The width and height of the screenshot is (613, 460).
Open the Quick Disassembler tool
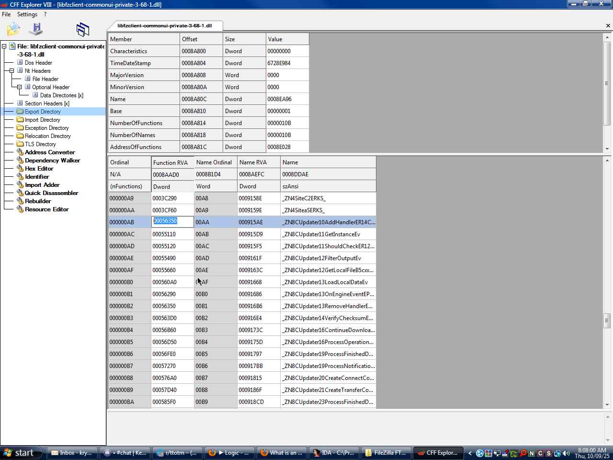pyautogui.click(x=51, y=193)
